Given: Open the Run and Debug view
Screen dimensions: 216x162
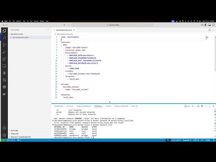Looking at the screenshot, I should click(4, 52).
